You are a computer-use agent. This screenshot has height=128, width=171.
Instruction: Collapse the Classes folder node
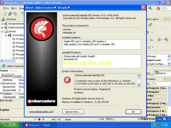pyautogui.click(x=2, y=31)
